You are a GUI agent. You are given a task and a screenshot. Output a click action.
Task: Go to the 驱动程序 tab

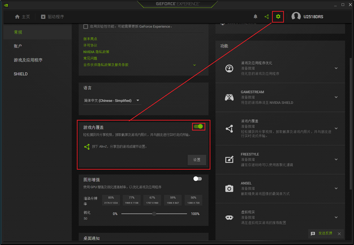click(53, 17)
